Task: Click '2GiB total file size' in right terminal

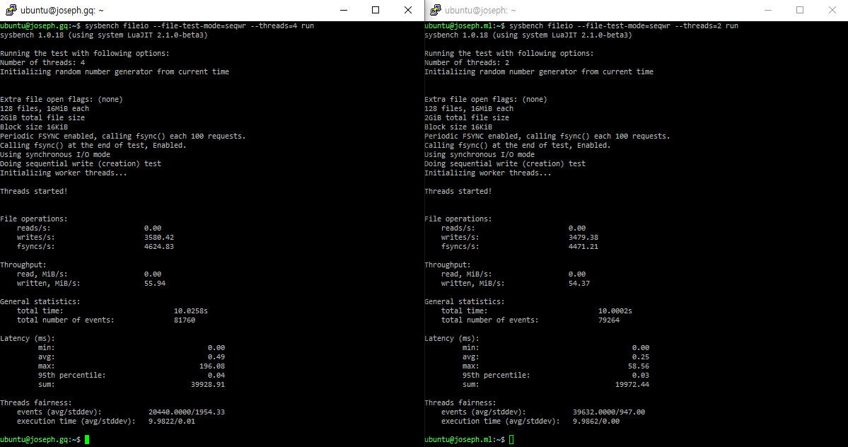Action: click(467, 118)
